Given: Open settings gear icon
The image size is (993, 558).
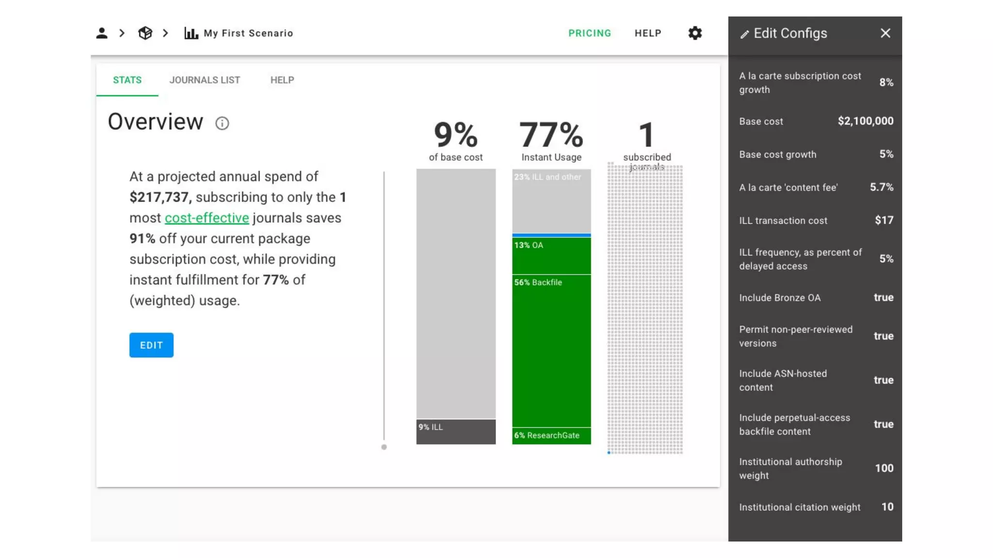Looking at the screenshot, I should [695, 33].
